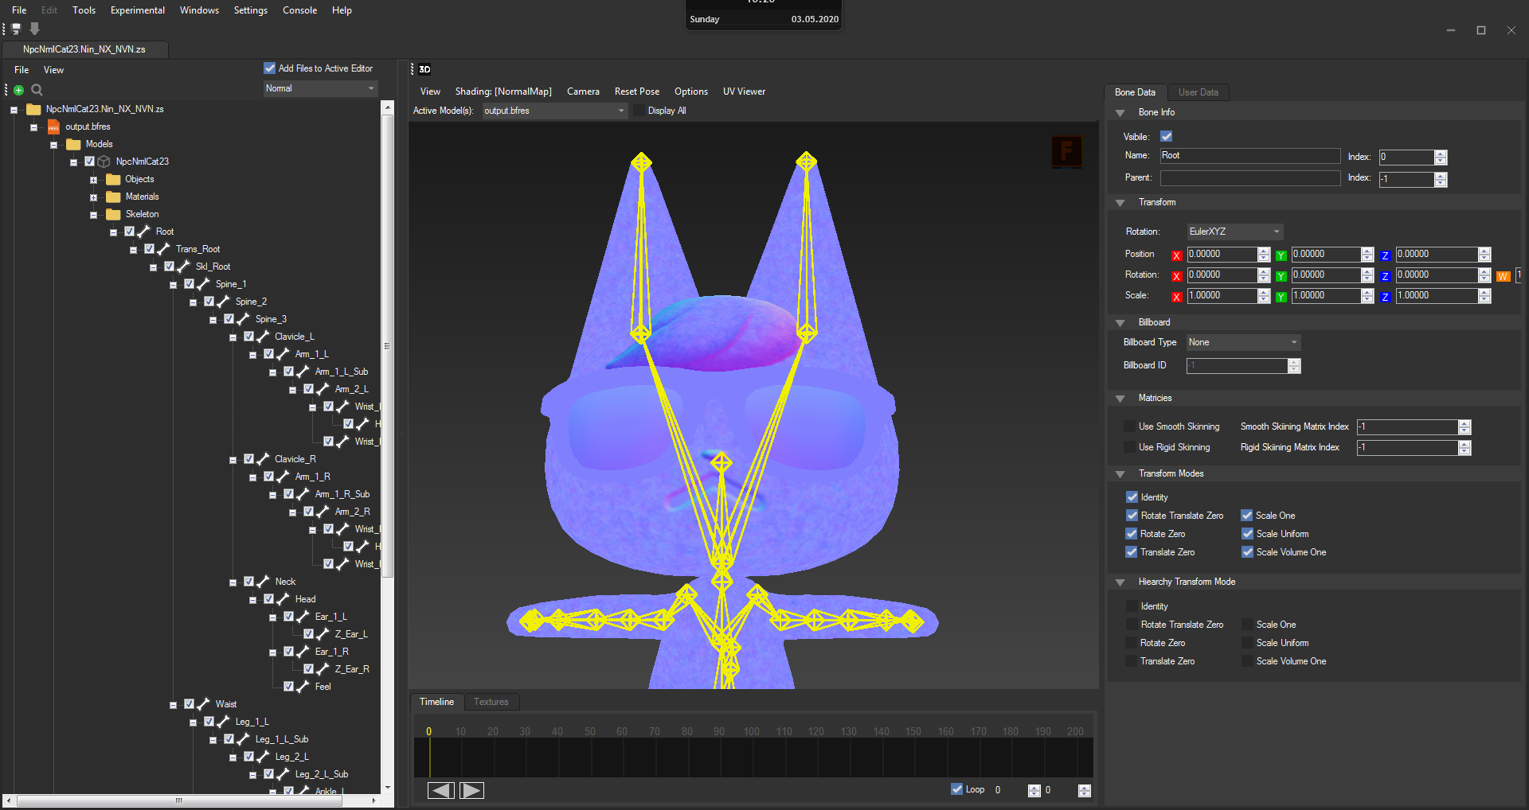Expand the Objects folder node
1529x810 pixels.
[93, 180]
